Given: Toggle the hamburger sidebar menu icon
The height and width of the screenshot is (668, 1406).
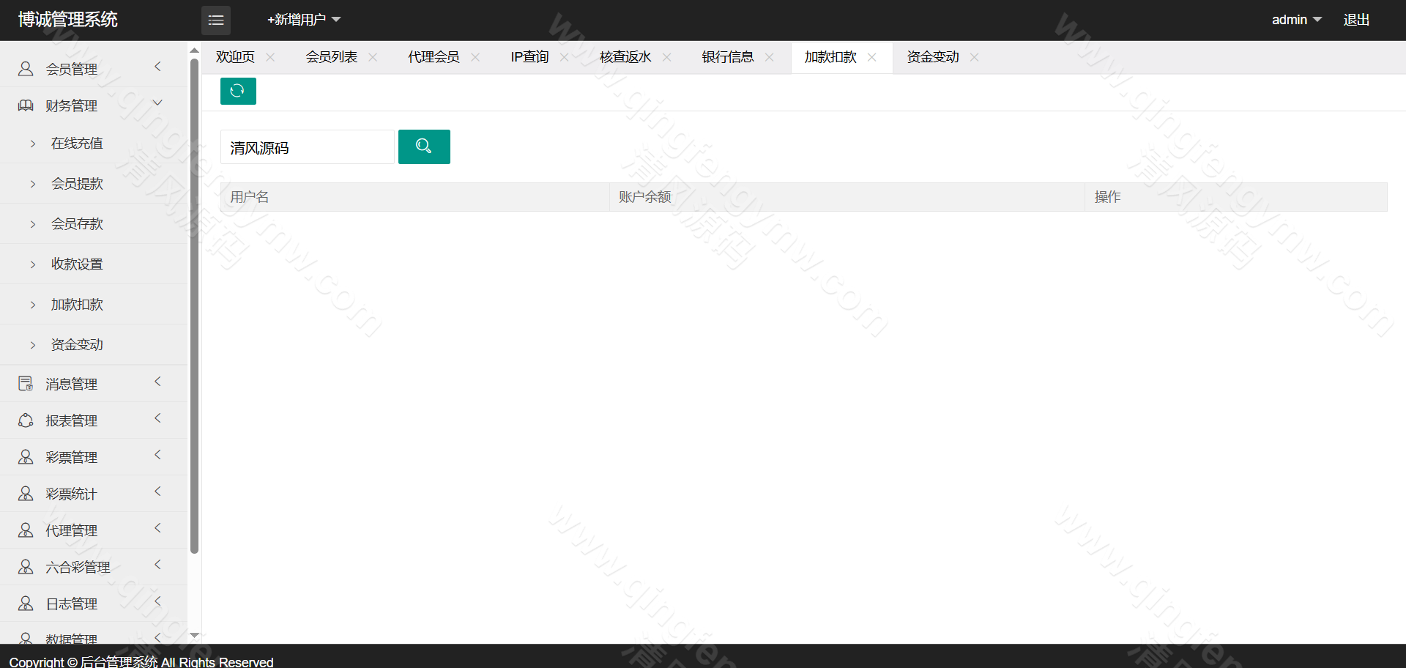Looking at the screenshot, I should pyautogui.click(x=216, y=21).
